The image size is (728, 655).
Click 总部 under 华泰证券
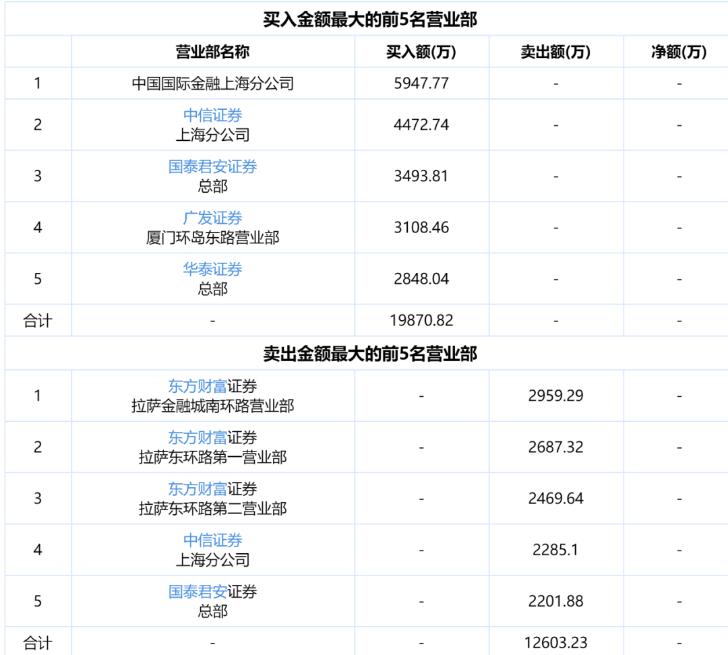[x=212, y=289]
